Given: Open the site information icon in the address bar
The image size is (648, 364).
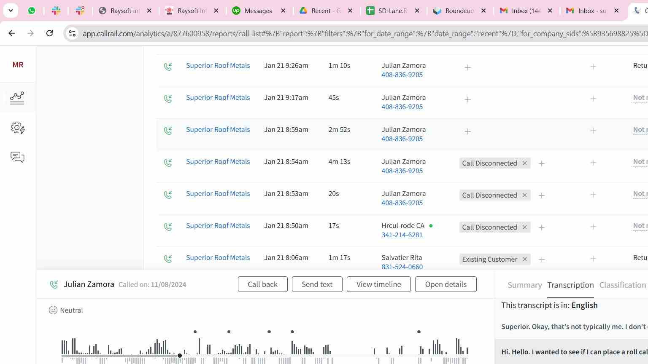Looking at the screenshot, I should point(72,33).
